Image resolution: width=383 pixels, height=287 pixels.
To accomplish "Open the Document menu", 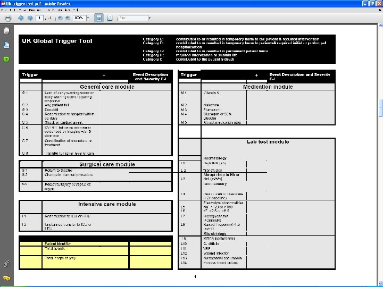I will pos(35,10).
